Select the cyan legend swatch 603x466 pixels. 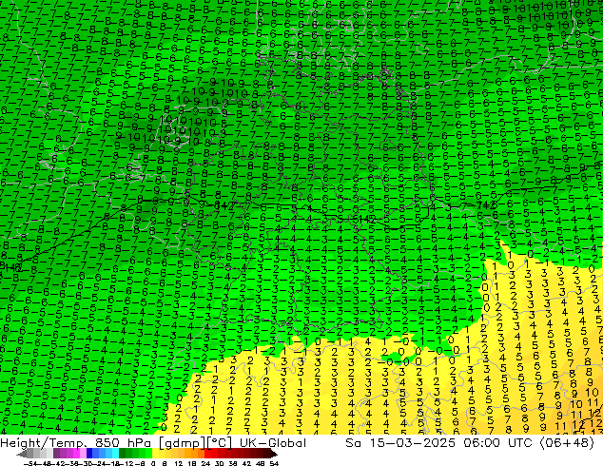[115, 454]
